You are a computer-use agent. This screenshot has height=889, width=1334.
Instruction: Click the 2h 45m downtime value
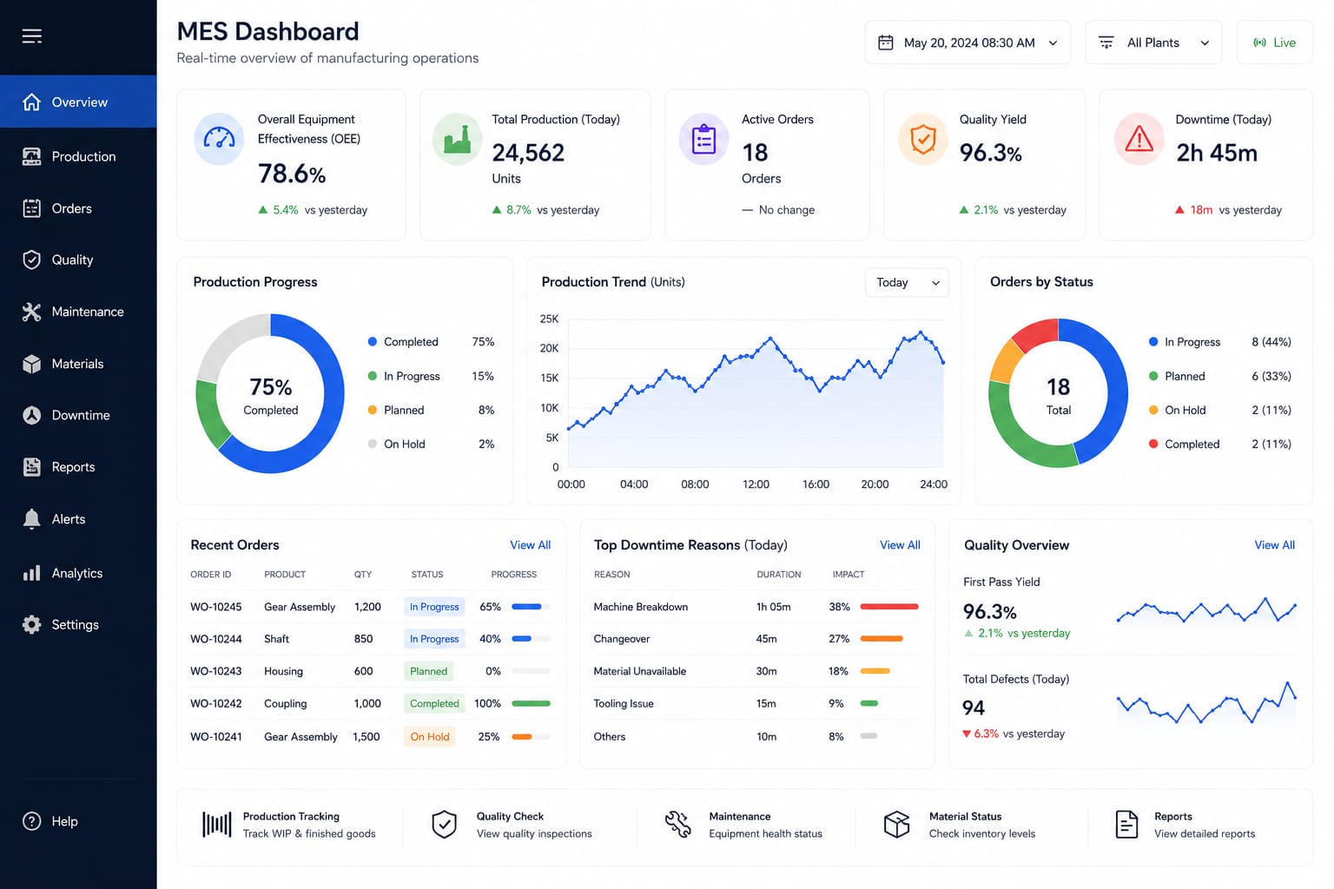[x=1217, y=153]
